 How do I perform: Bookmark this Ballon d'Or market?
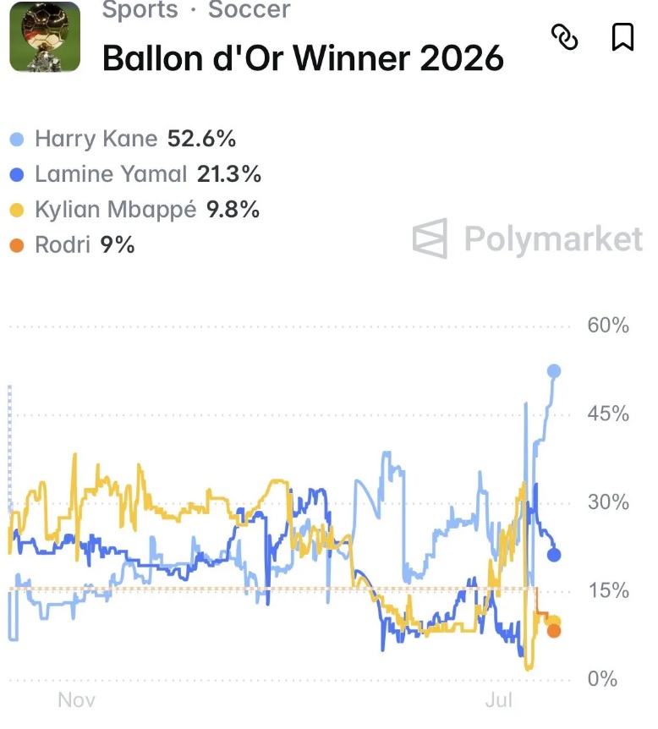[x=622, y=36]
